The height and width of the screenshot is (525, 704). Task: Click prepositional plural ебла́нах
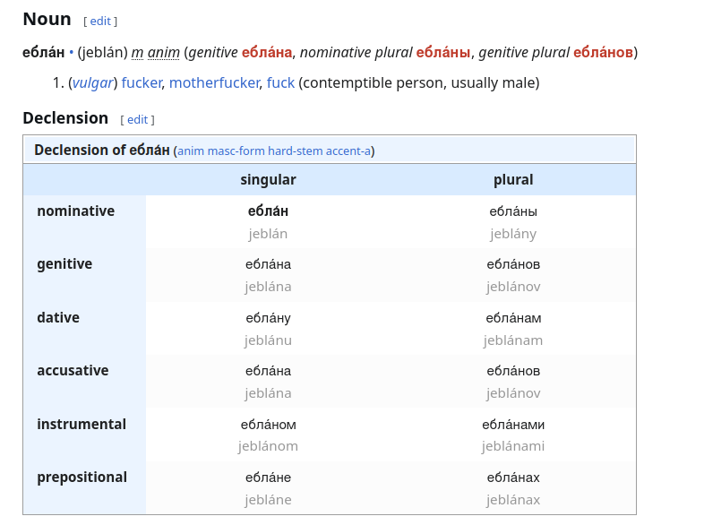pyautogui.click(x=513, y=478)
